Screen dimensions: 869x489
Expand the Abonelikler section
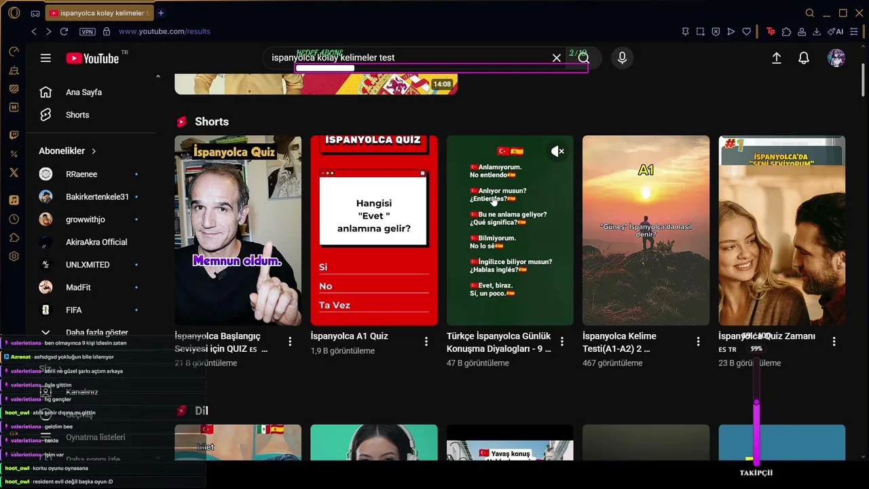(68, 151)
